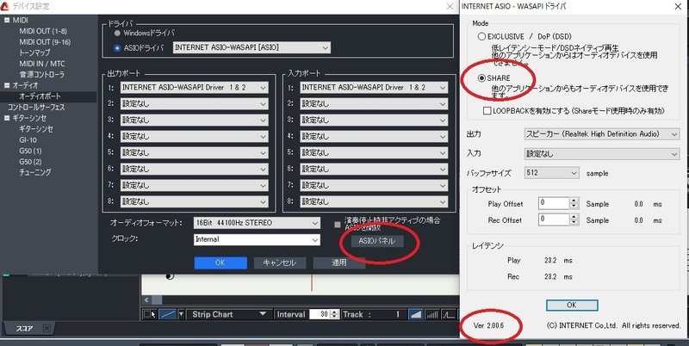This screenshot has height=346, width=689.
Task: Open output port 8 dropdown
Action: click(x=195, y=201)
